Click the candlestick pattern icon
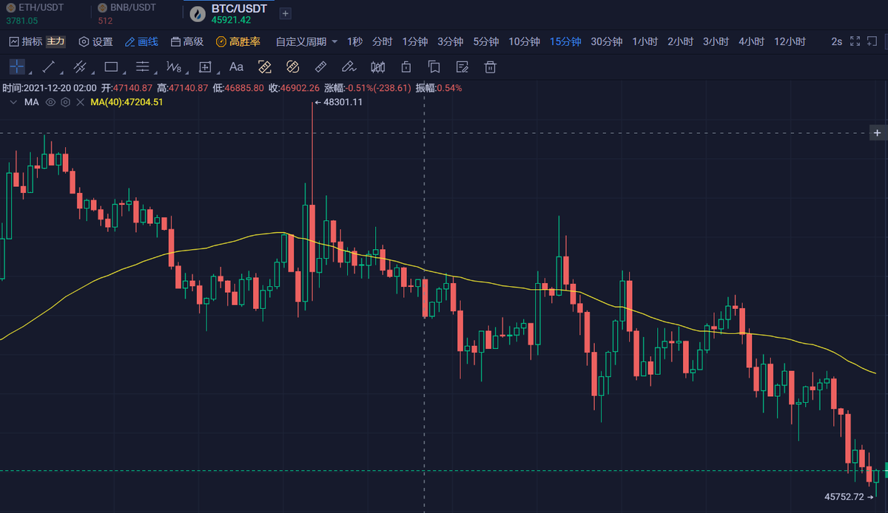This screenshot has height=513, width=888. 377,67
